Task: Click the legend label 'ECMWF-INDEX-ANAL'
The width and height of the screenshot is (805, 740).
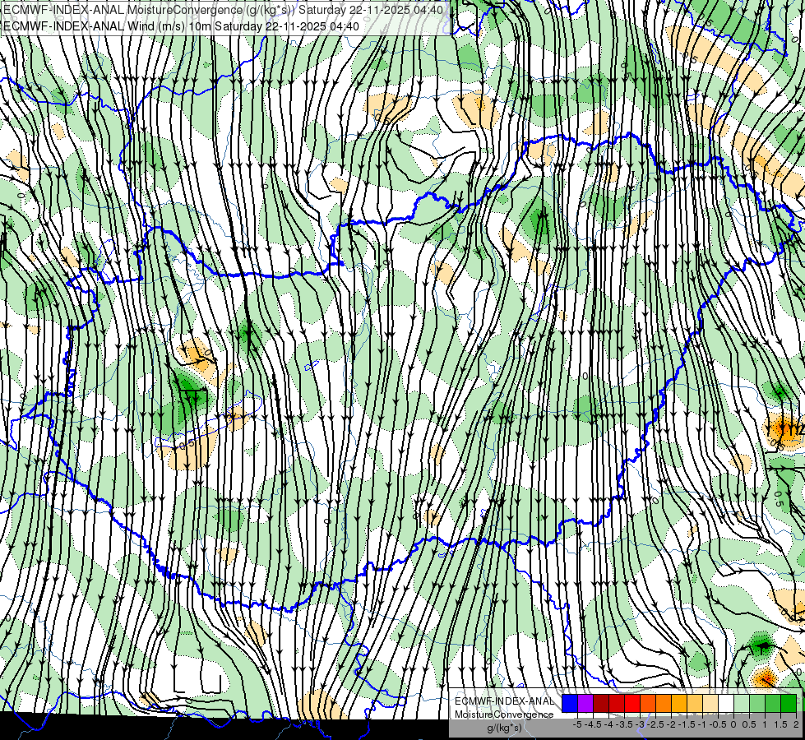Action: [x=505, y=701]
